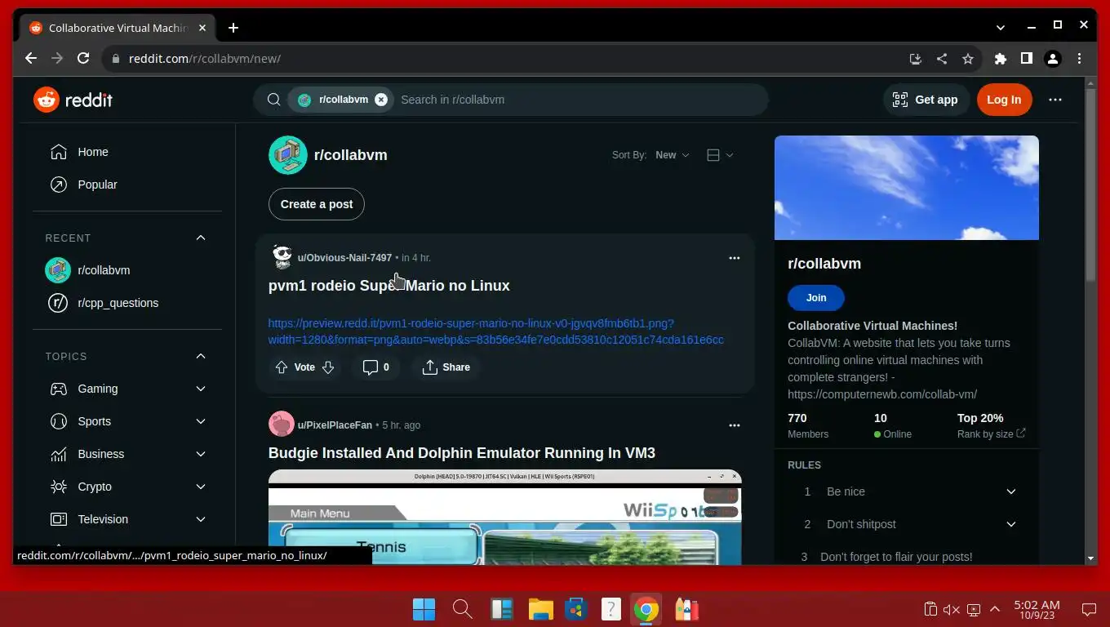Open comments on pvm1 rodeio post

[x=376, y=367]
